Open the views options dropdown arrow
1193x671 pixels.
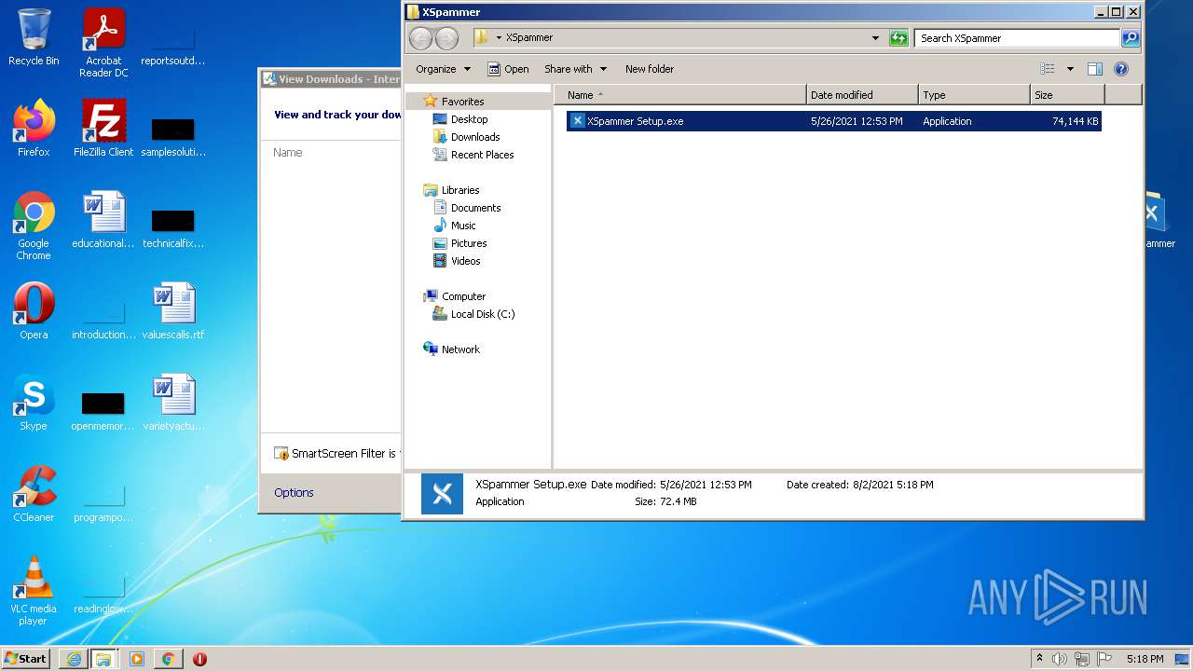[1070, 69]
